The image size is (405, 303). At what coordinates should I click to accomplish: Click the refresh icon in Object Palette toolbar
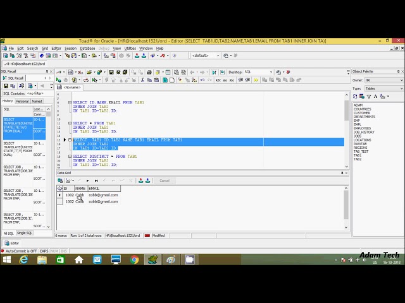click(356, 97)
